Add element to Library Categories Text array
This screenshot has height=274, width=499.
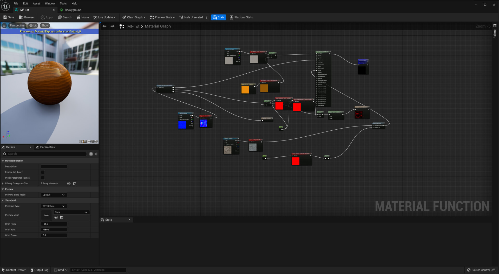click(69, 184)
